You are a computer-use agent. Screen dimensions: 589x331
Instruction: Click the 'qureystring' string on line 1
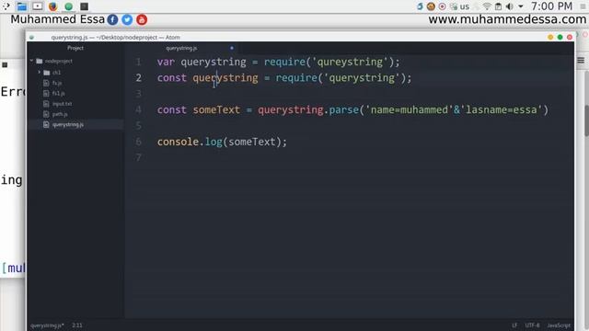tap(350, 62)
